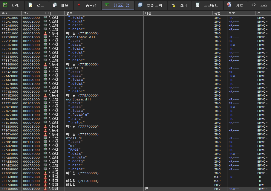The height and width of the screenshot is (191, 271).
Task: Sort by the 정보 column header
Action: pyautogui.click(x=104, y=13)
